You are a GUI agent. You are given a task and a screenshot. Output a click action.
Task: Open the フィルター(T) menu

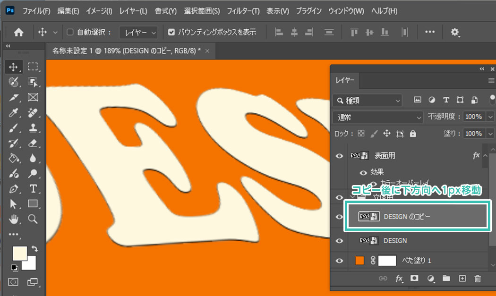243,10
